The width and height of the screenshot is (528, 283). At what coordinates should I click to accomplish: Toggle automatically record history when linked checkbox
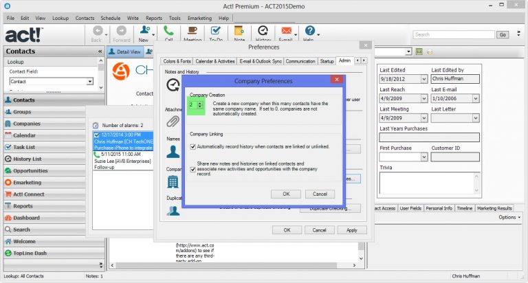coord(193,147)
